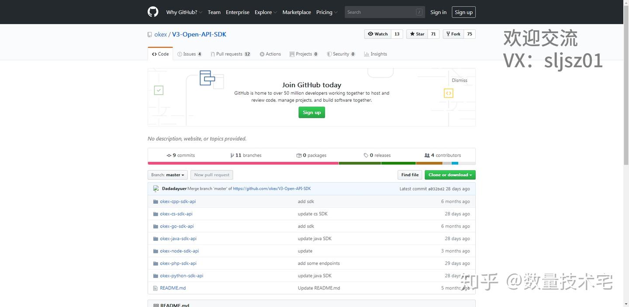This screenshot has height=307, width=629.
Task: Expand the Why GitHub? menu
Action: pos(184,12)
